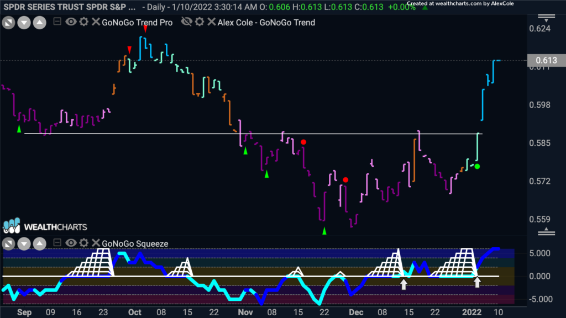Click the 0.000 squeeze axis label
Image resolution: width=566 pixels, height=318 pixels.
(540, 276)
